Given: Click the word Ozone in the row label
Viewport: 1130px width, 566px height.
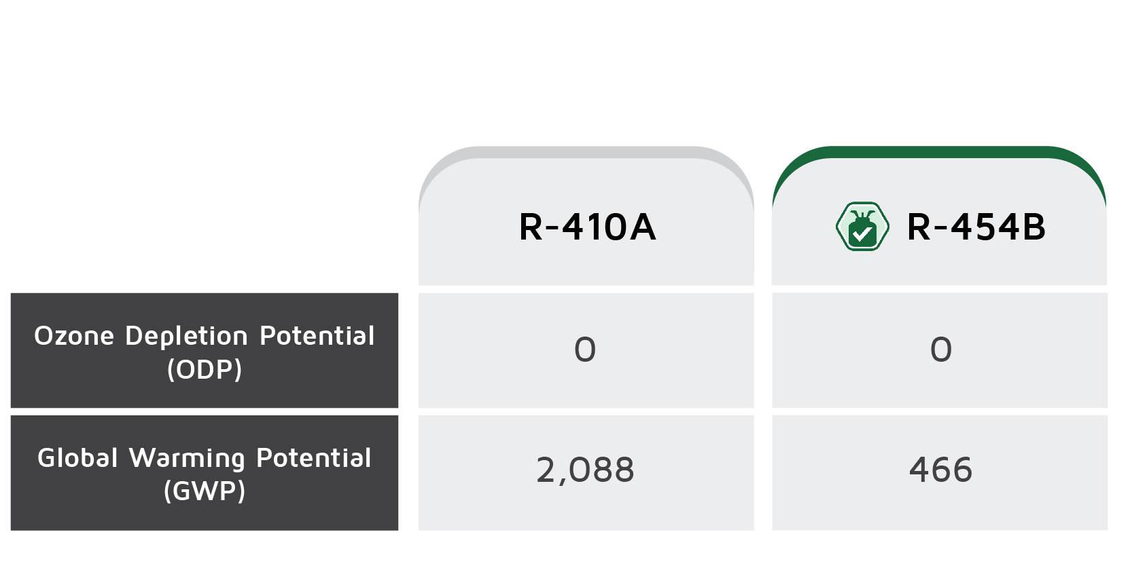Looking at the screenshot, I should (x=74, y=336).
